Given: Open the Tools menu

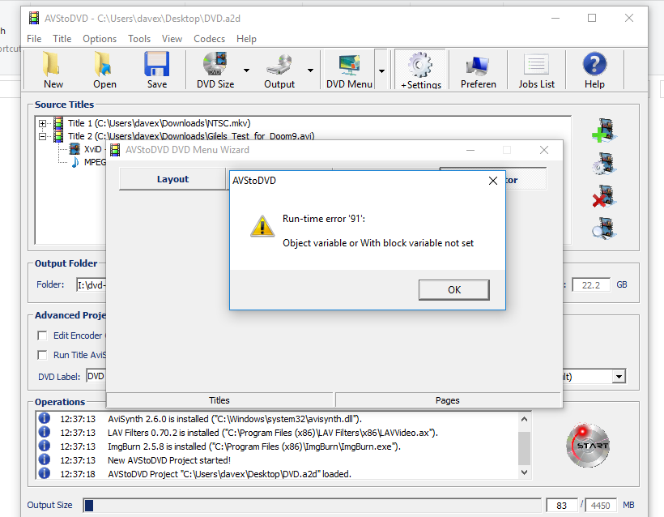Looking at the screenshot, I should point(139,39).
